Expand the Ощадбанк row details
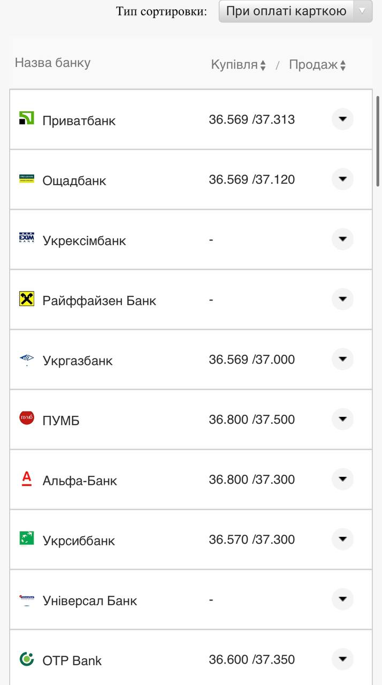 tap(342, 179)
